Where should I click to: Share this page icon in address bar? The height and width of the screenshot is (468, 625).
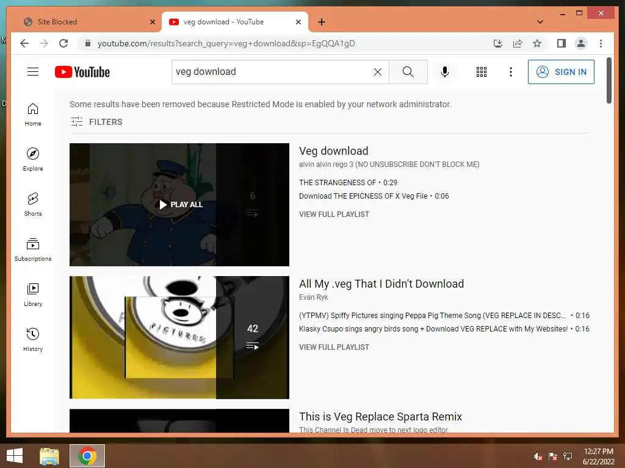pyautogui.click(x=518, y=43)
